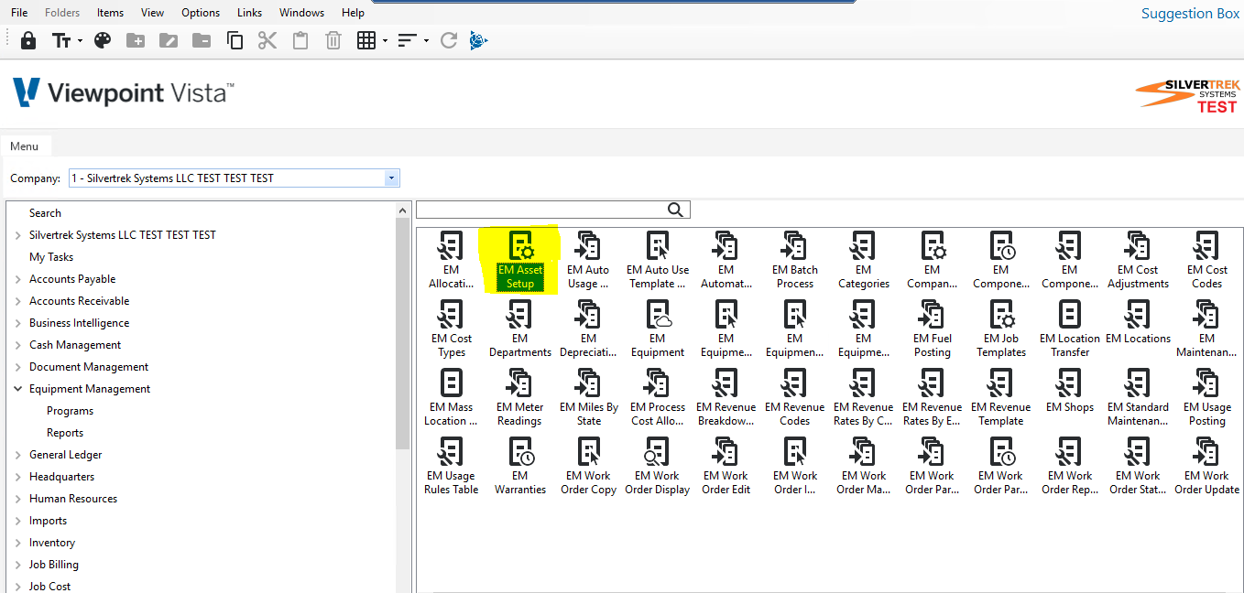Expand the Job Billing node
The width and height of the screenshot is (1244, 593).
pyautogui.click(x=17, y=565)
